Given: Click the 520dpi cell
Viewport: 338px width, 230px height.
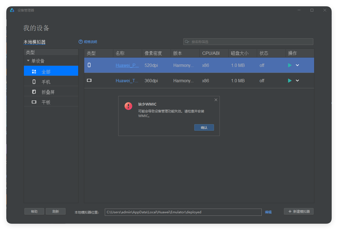Looking at the screenshot, I should click(x=151, y=65).
